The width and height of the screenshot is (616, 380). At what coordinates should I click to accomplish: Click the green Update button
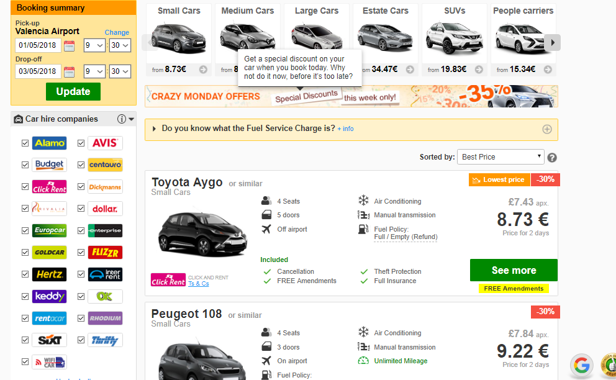tap(73, 91)
